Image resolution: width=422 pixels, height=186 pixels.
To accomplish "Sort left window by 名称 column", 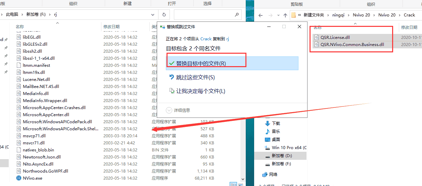I will pos(20,27).
